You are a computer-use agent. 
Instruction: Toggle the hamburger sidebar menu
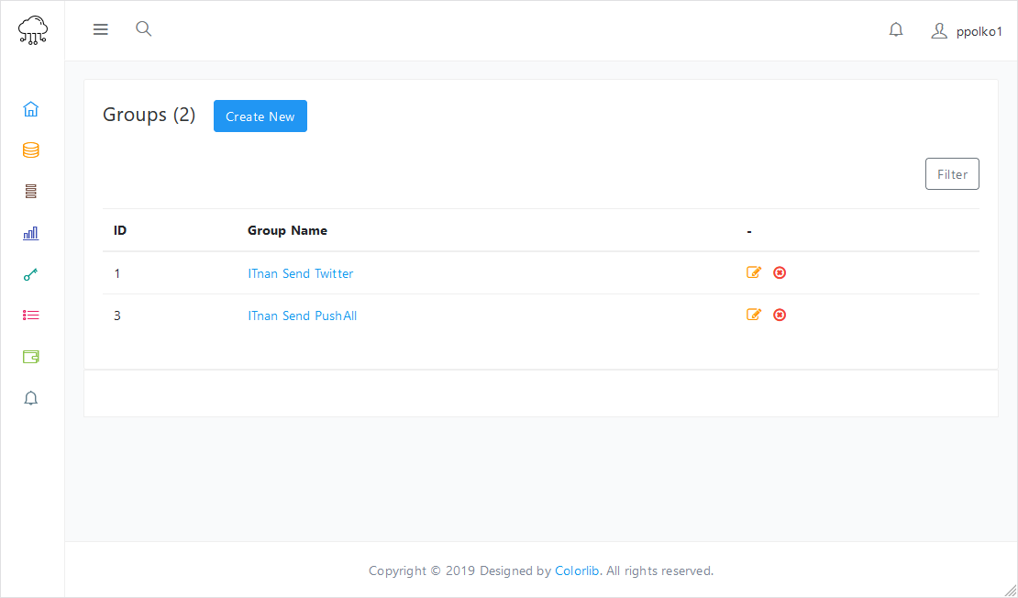point(101,29)
